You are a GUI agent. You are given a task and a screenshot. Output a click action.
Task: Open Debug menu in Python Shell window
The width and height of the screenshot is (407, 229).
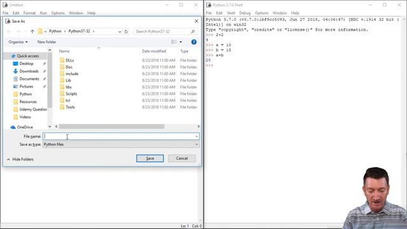point(245,13)
